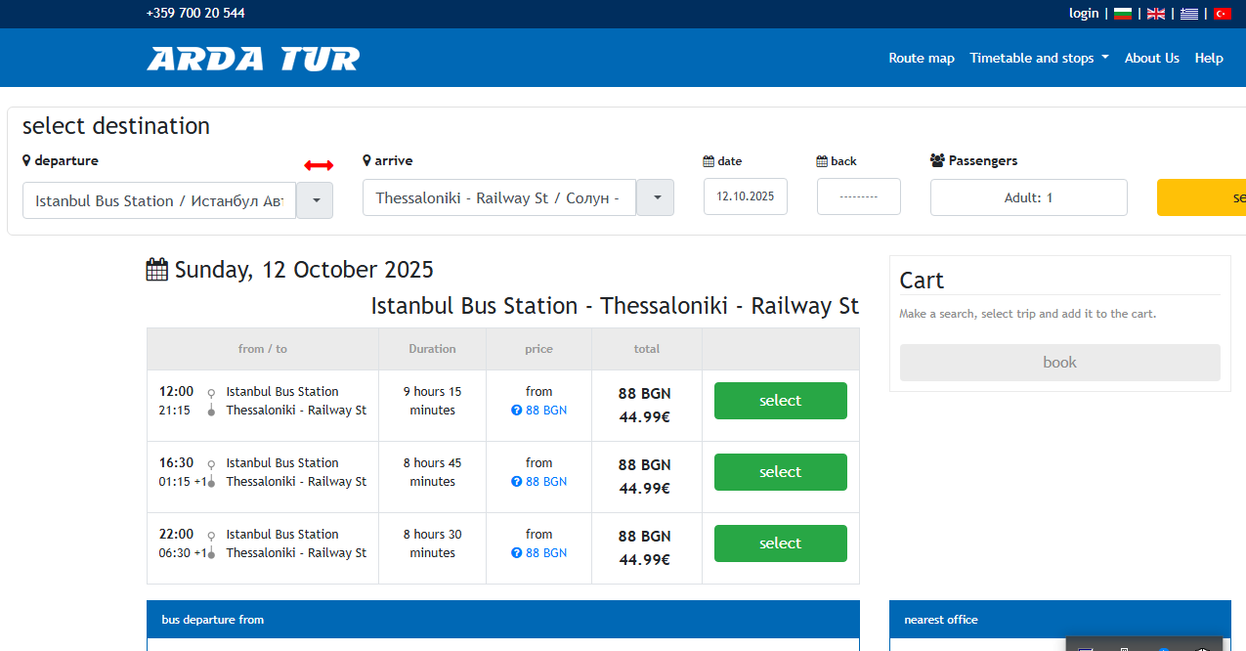Open the departure station dropdown arrow

click(315, 200)
